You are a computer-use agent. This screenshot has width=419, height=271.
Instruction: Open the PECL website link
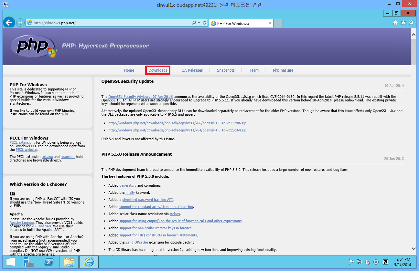click(26, 150)
